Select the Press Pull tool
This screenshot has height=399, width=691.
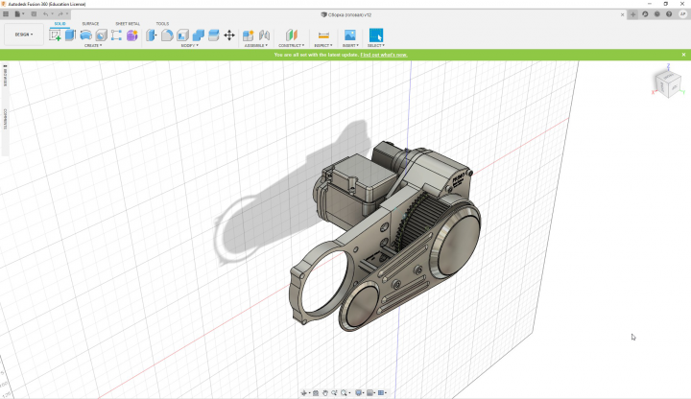(x=152, y=35)
